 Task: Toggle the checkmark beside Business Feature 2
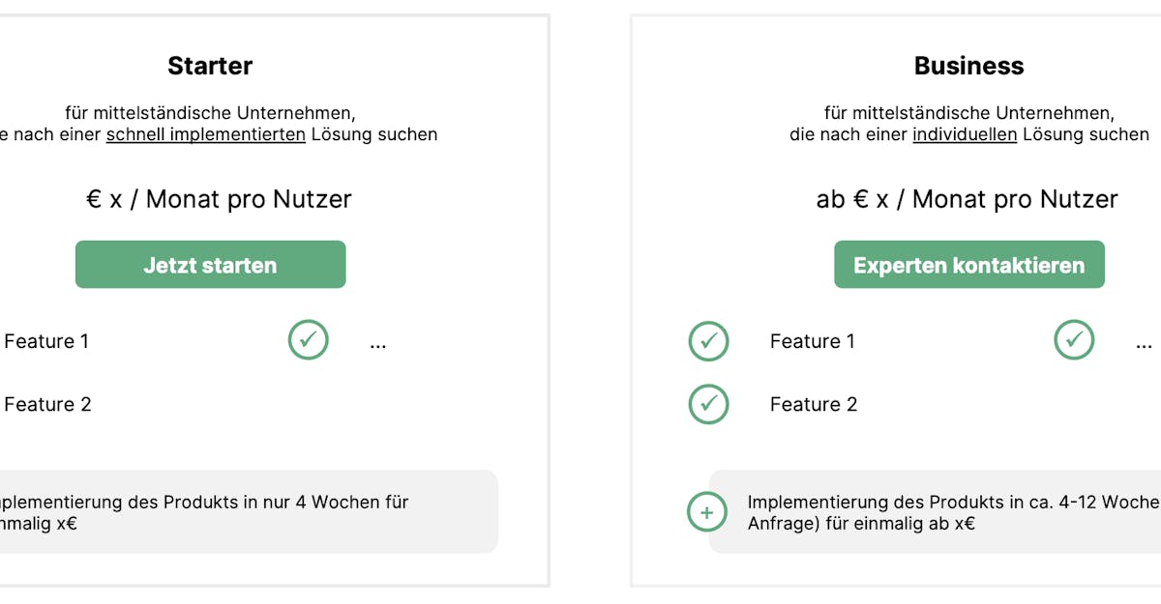click(x=708, y=404)
